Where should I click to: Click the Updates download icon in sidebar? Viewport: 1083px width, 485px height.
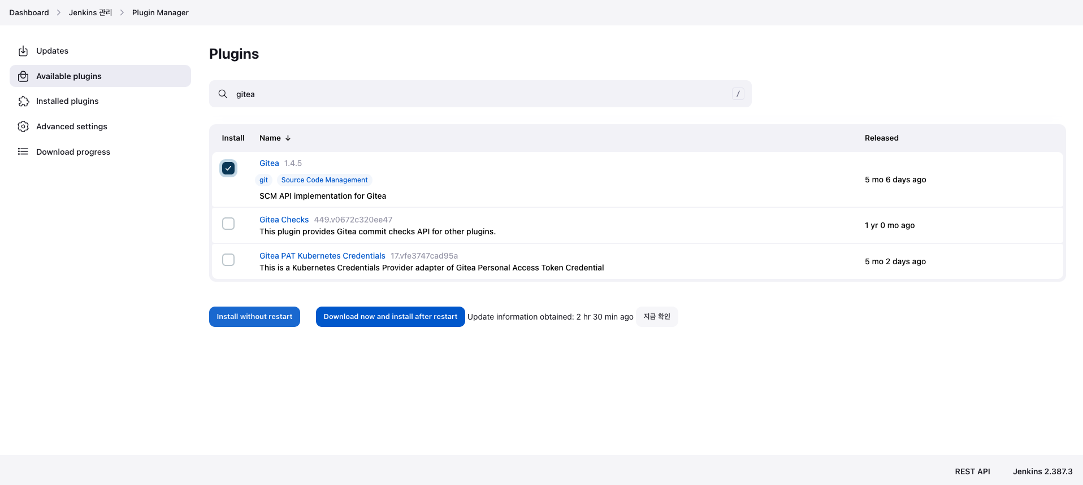(x=23, y=51)
